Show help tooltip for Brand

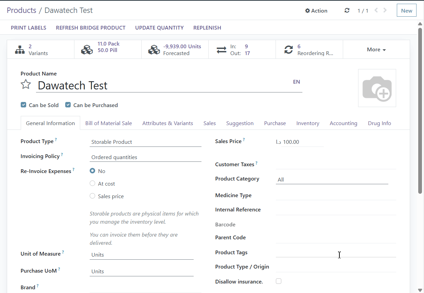pos(37,286)
